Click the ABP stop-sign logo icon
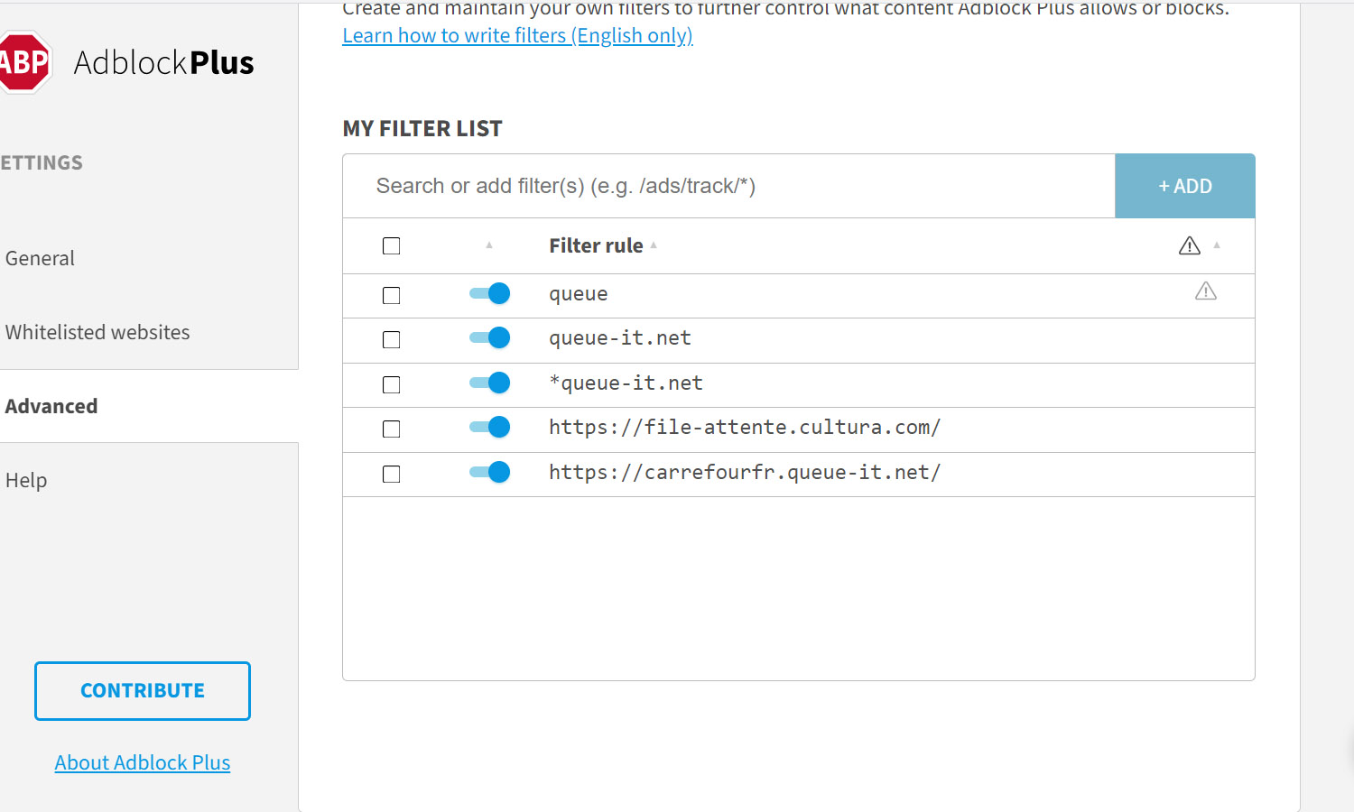The image size is (1354, 812). (24, 62)
